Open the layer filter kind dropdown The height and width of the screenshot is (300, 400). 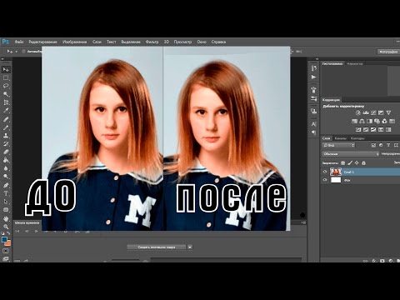click(x=339, y=145)
